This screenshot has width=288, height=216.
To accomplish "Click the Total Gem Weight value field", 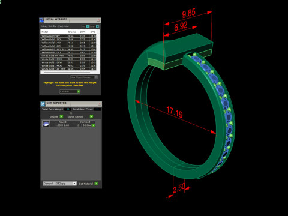I will point(68,109).
